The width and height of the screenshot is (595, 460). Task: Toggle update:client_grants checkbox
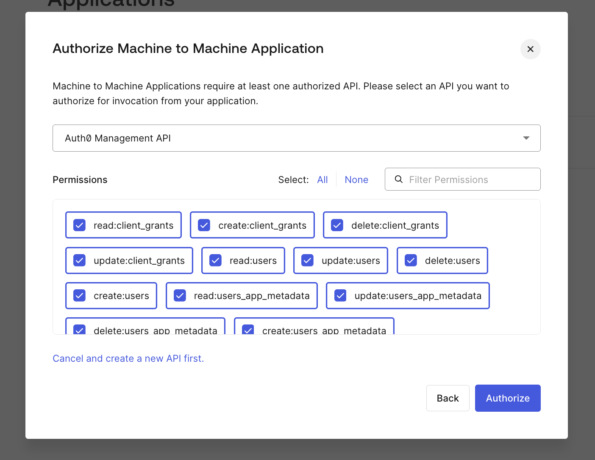point(80,260)
